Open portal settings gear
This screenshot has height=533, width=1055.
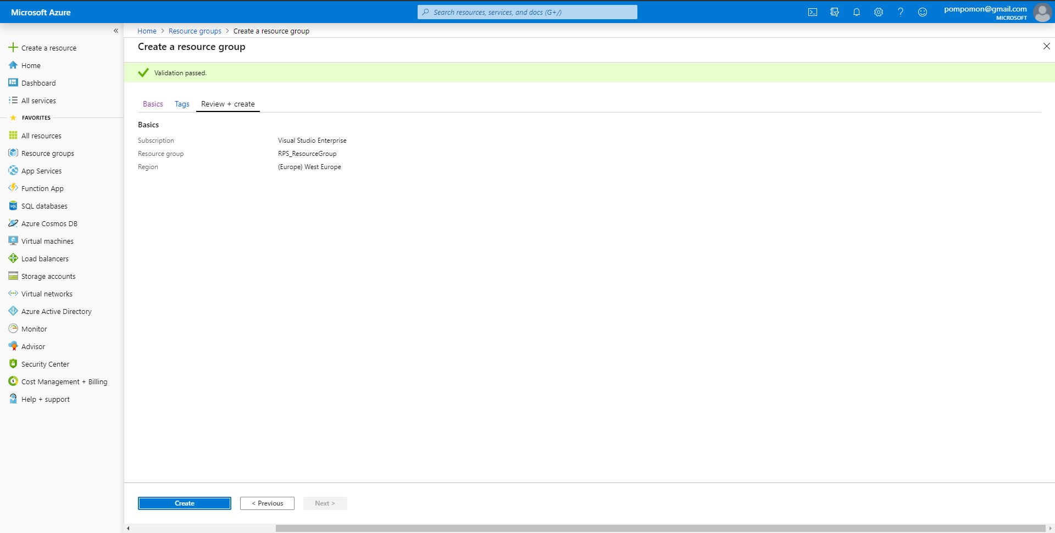[879, 12]
